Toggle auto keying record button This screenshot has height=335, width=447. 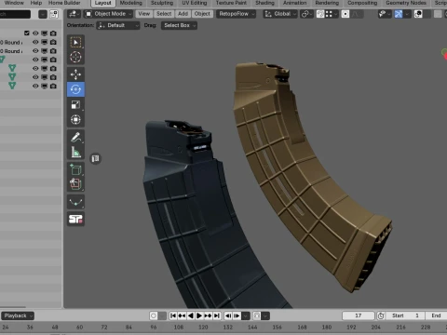tap(154, 315)
